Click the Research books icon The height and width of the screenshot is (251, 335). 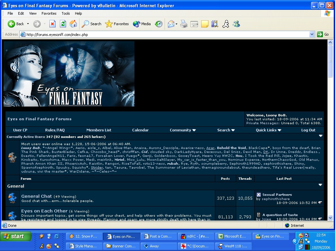(215, 24)
